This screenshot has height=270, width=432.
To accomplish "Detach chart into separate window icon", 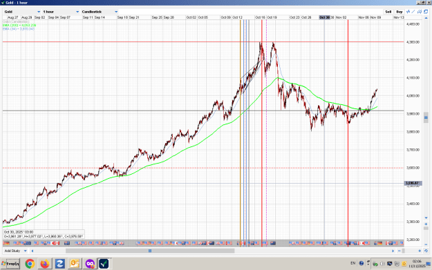I will coord(426,12).
